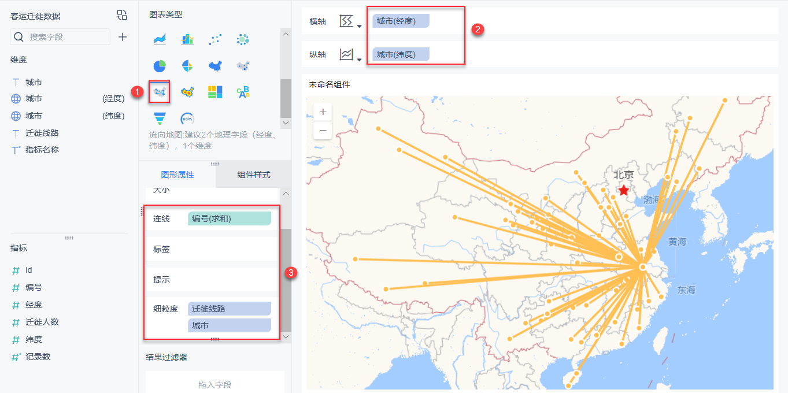The width and height of the screenshot is (788, 393).
Task: Click the dataset switch icon
Action: click(x=122, y=15)
